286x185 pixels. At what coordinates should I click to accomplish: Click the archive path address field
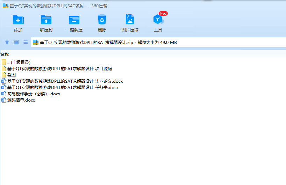pos(158,42)
